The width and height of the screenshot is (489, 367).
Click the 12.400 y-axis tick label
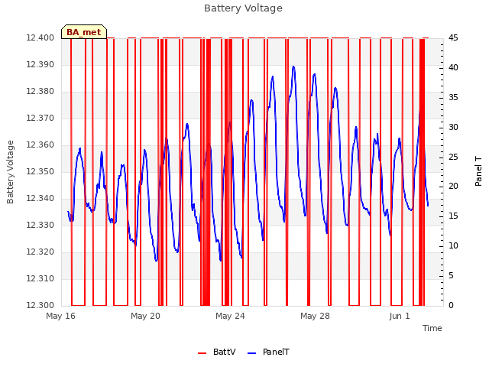40,37
